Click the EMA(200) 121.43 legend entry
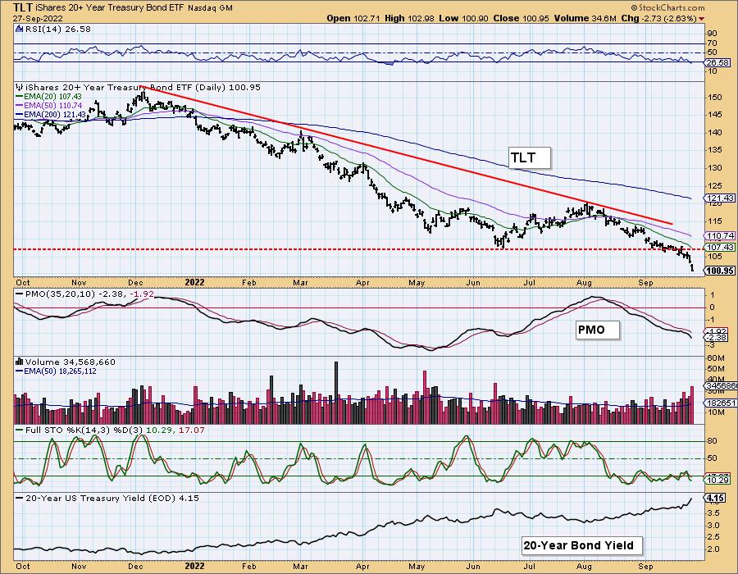Screen dimensions: 738x574 (50, 114)
